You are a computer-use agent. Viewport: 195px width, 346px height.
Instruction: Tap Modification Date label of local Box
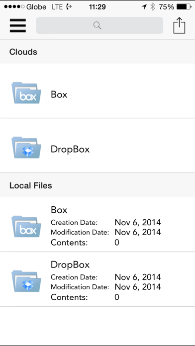(x=80, y=232)
